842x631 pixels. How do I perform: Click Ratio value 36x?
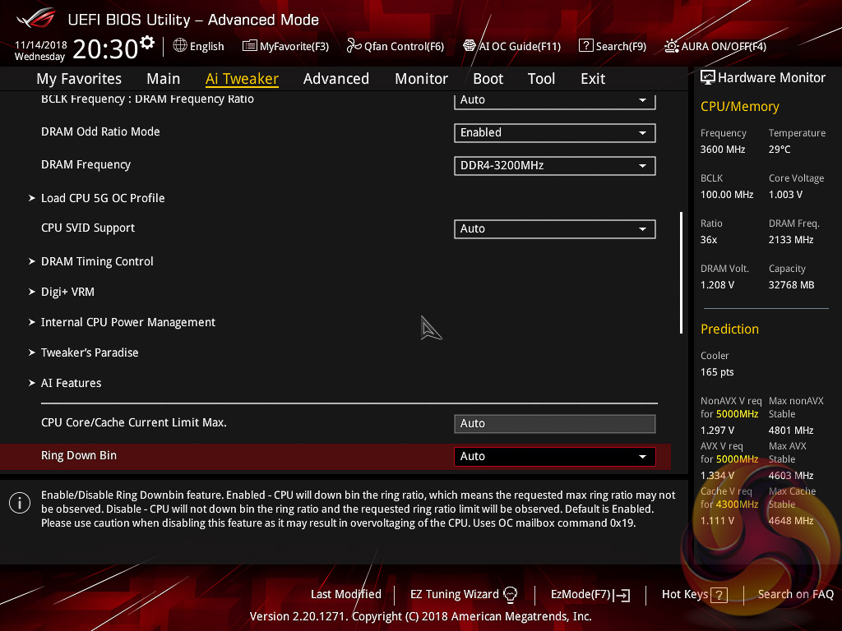click(x=708, y=240)
